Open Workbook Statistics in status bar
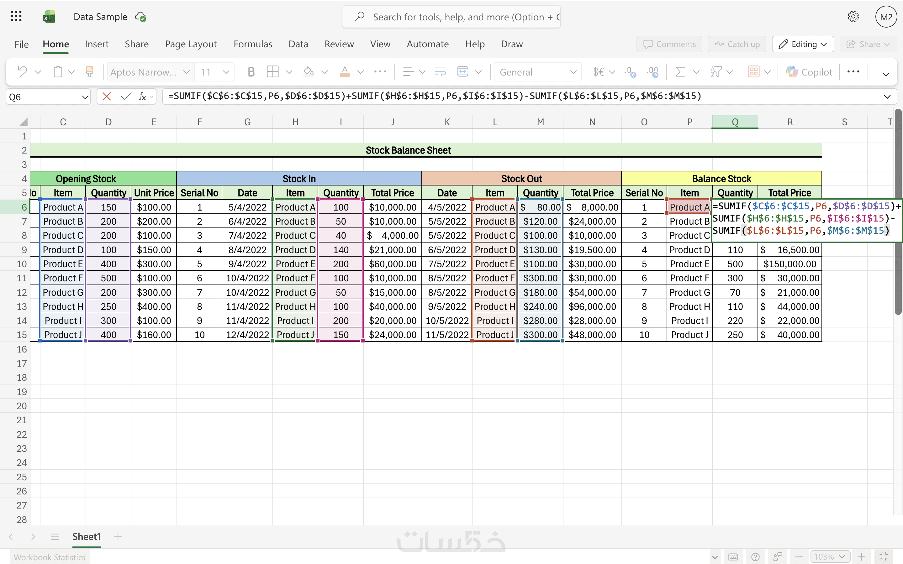This screenshot has width=903, height=564. click(x=50, y=557)
